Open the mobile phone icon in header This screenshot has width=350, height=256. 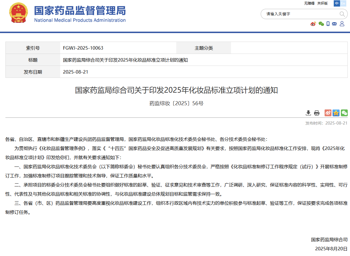coord(328,24)
